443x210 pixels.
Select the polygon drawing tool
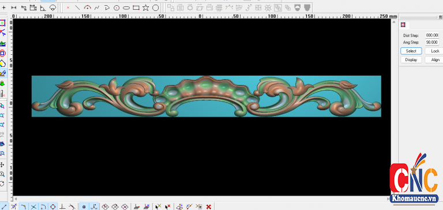pyautogui.click(x=155, y=8)
